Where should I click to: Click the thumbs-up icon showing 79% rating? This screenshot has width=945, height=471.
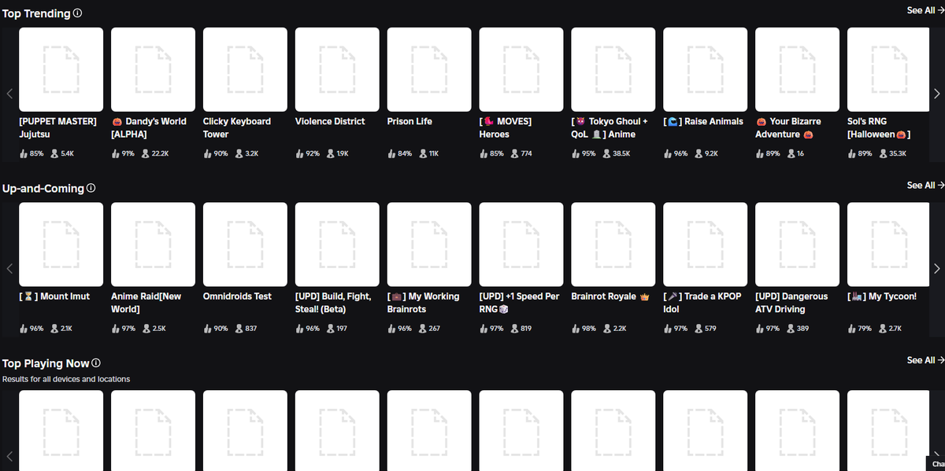coord(851,329)
